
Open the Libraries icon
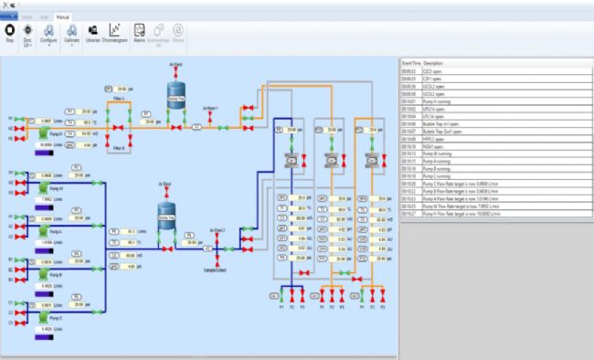point(93,33)
